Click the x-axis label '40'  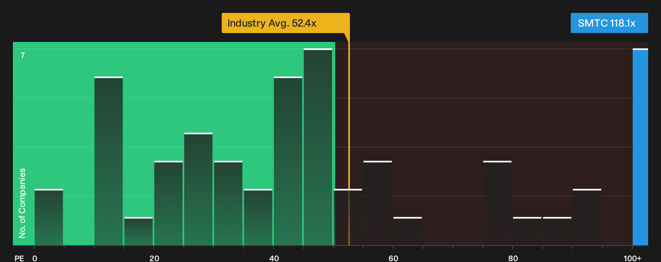[x=274, y=258]
